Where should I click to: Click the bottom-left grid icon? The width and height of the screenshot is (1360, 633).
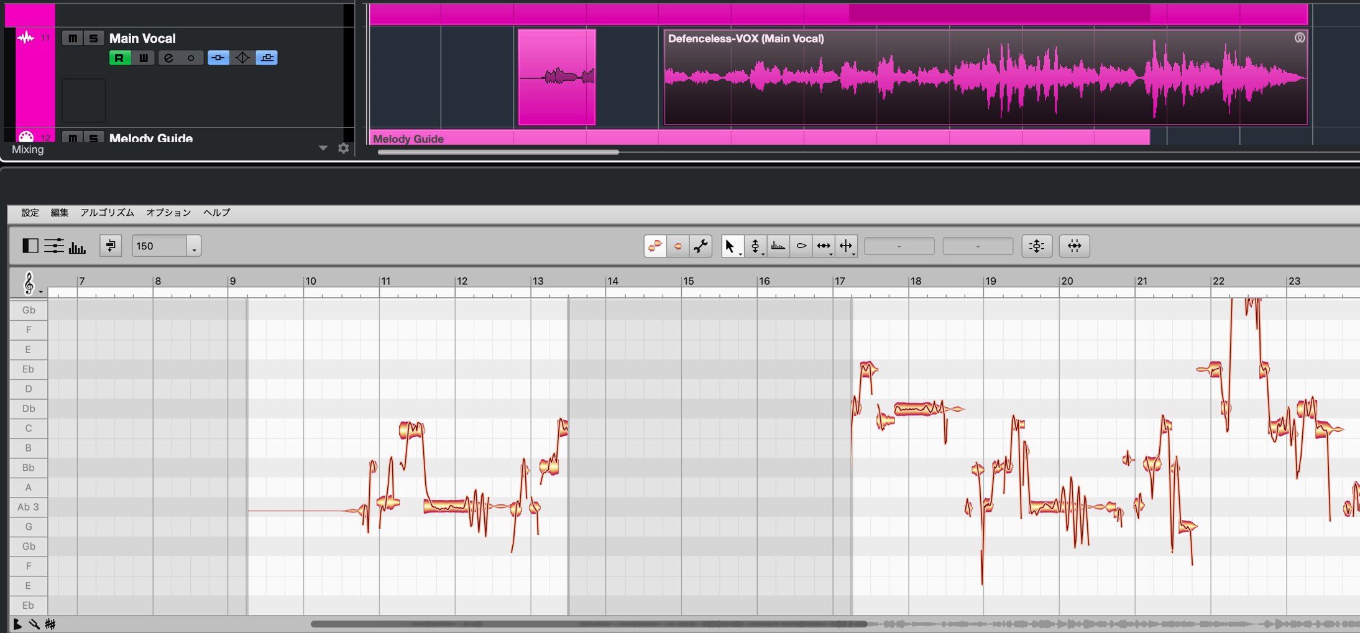pyautogui.click(x=50, y=624)
